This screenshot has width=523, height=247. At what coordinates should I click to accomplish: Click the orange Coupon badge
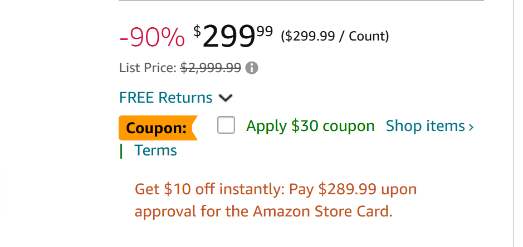[x=158, y=128]
